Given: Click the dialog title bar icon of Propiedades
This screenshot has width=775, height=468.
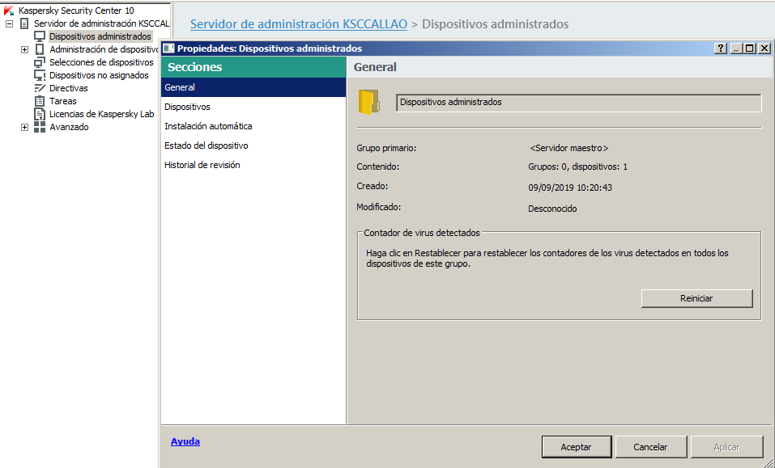Looking at the screenshot, I should (169, 48).
